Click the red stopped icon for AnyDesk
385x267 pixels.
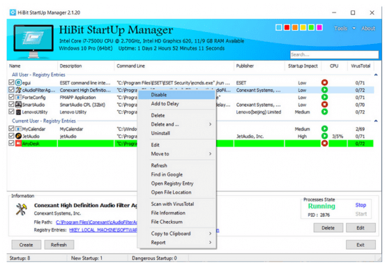point(324,144)
